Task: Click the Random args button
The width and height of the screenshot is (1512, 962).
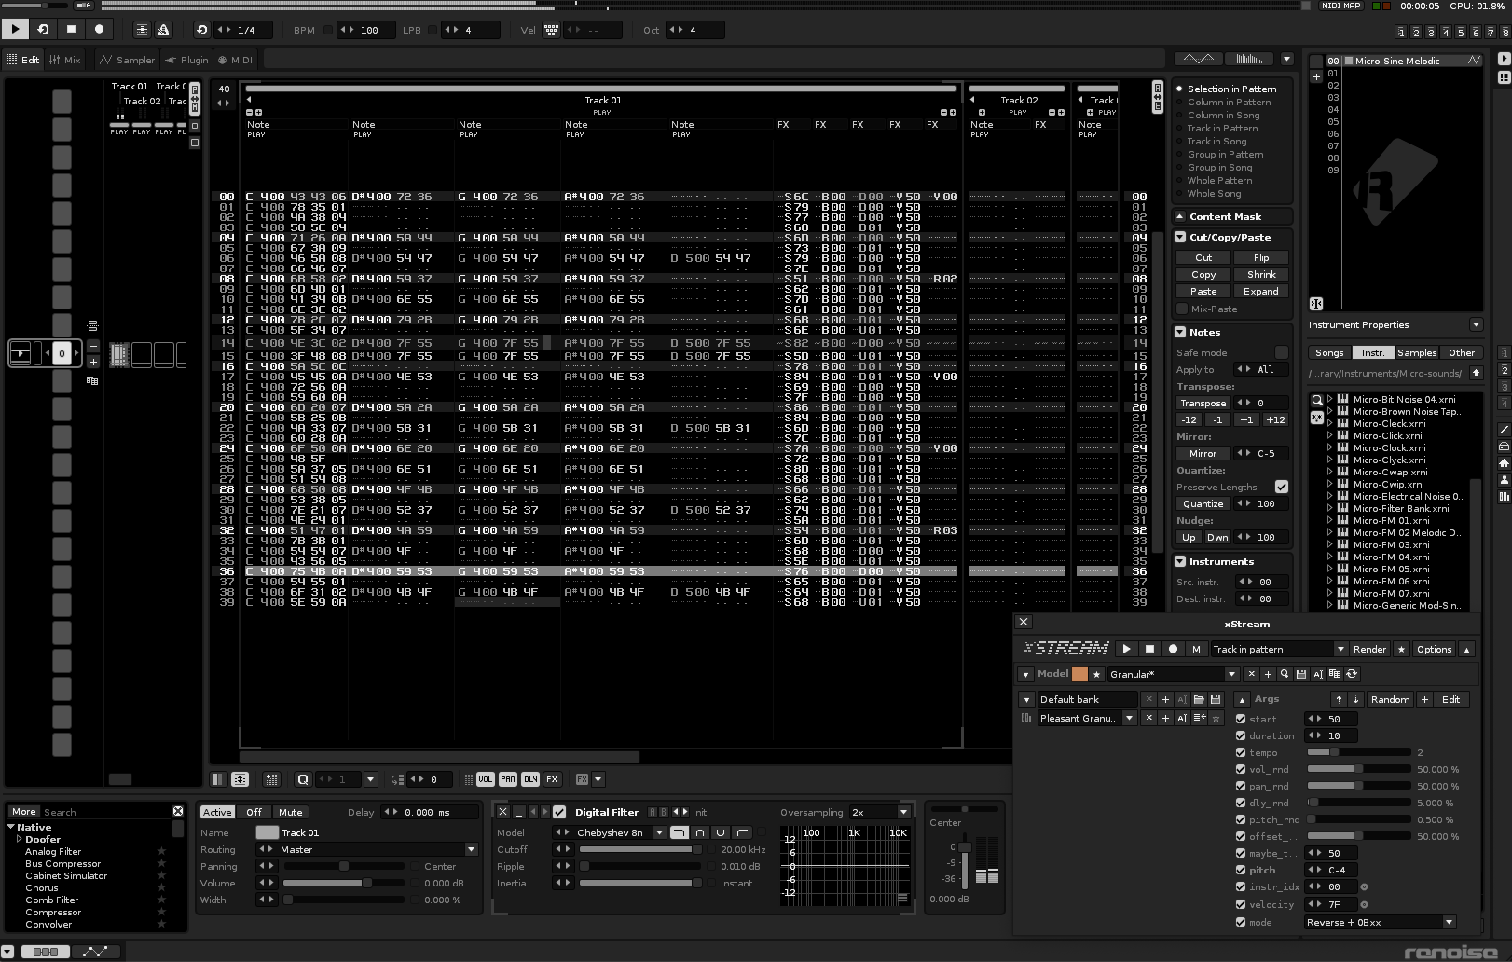Action: [1390, 699]
